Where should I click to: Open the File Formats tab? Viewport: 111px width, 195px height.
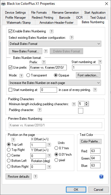39,13
